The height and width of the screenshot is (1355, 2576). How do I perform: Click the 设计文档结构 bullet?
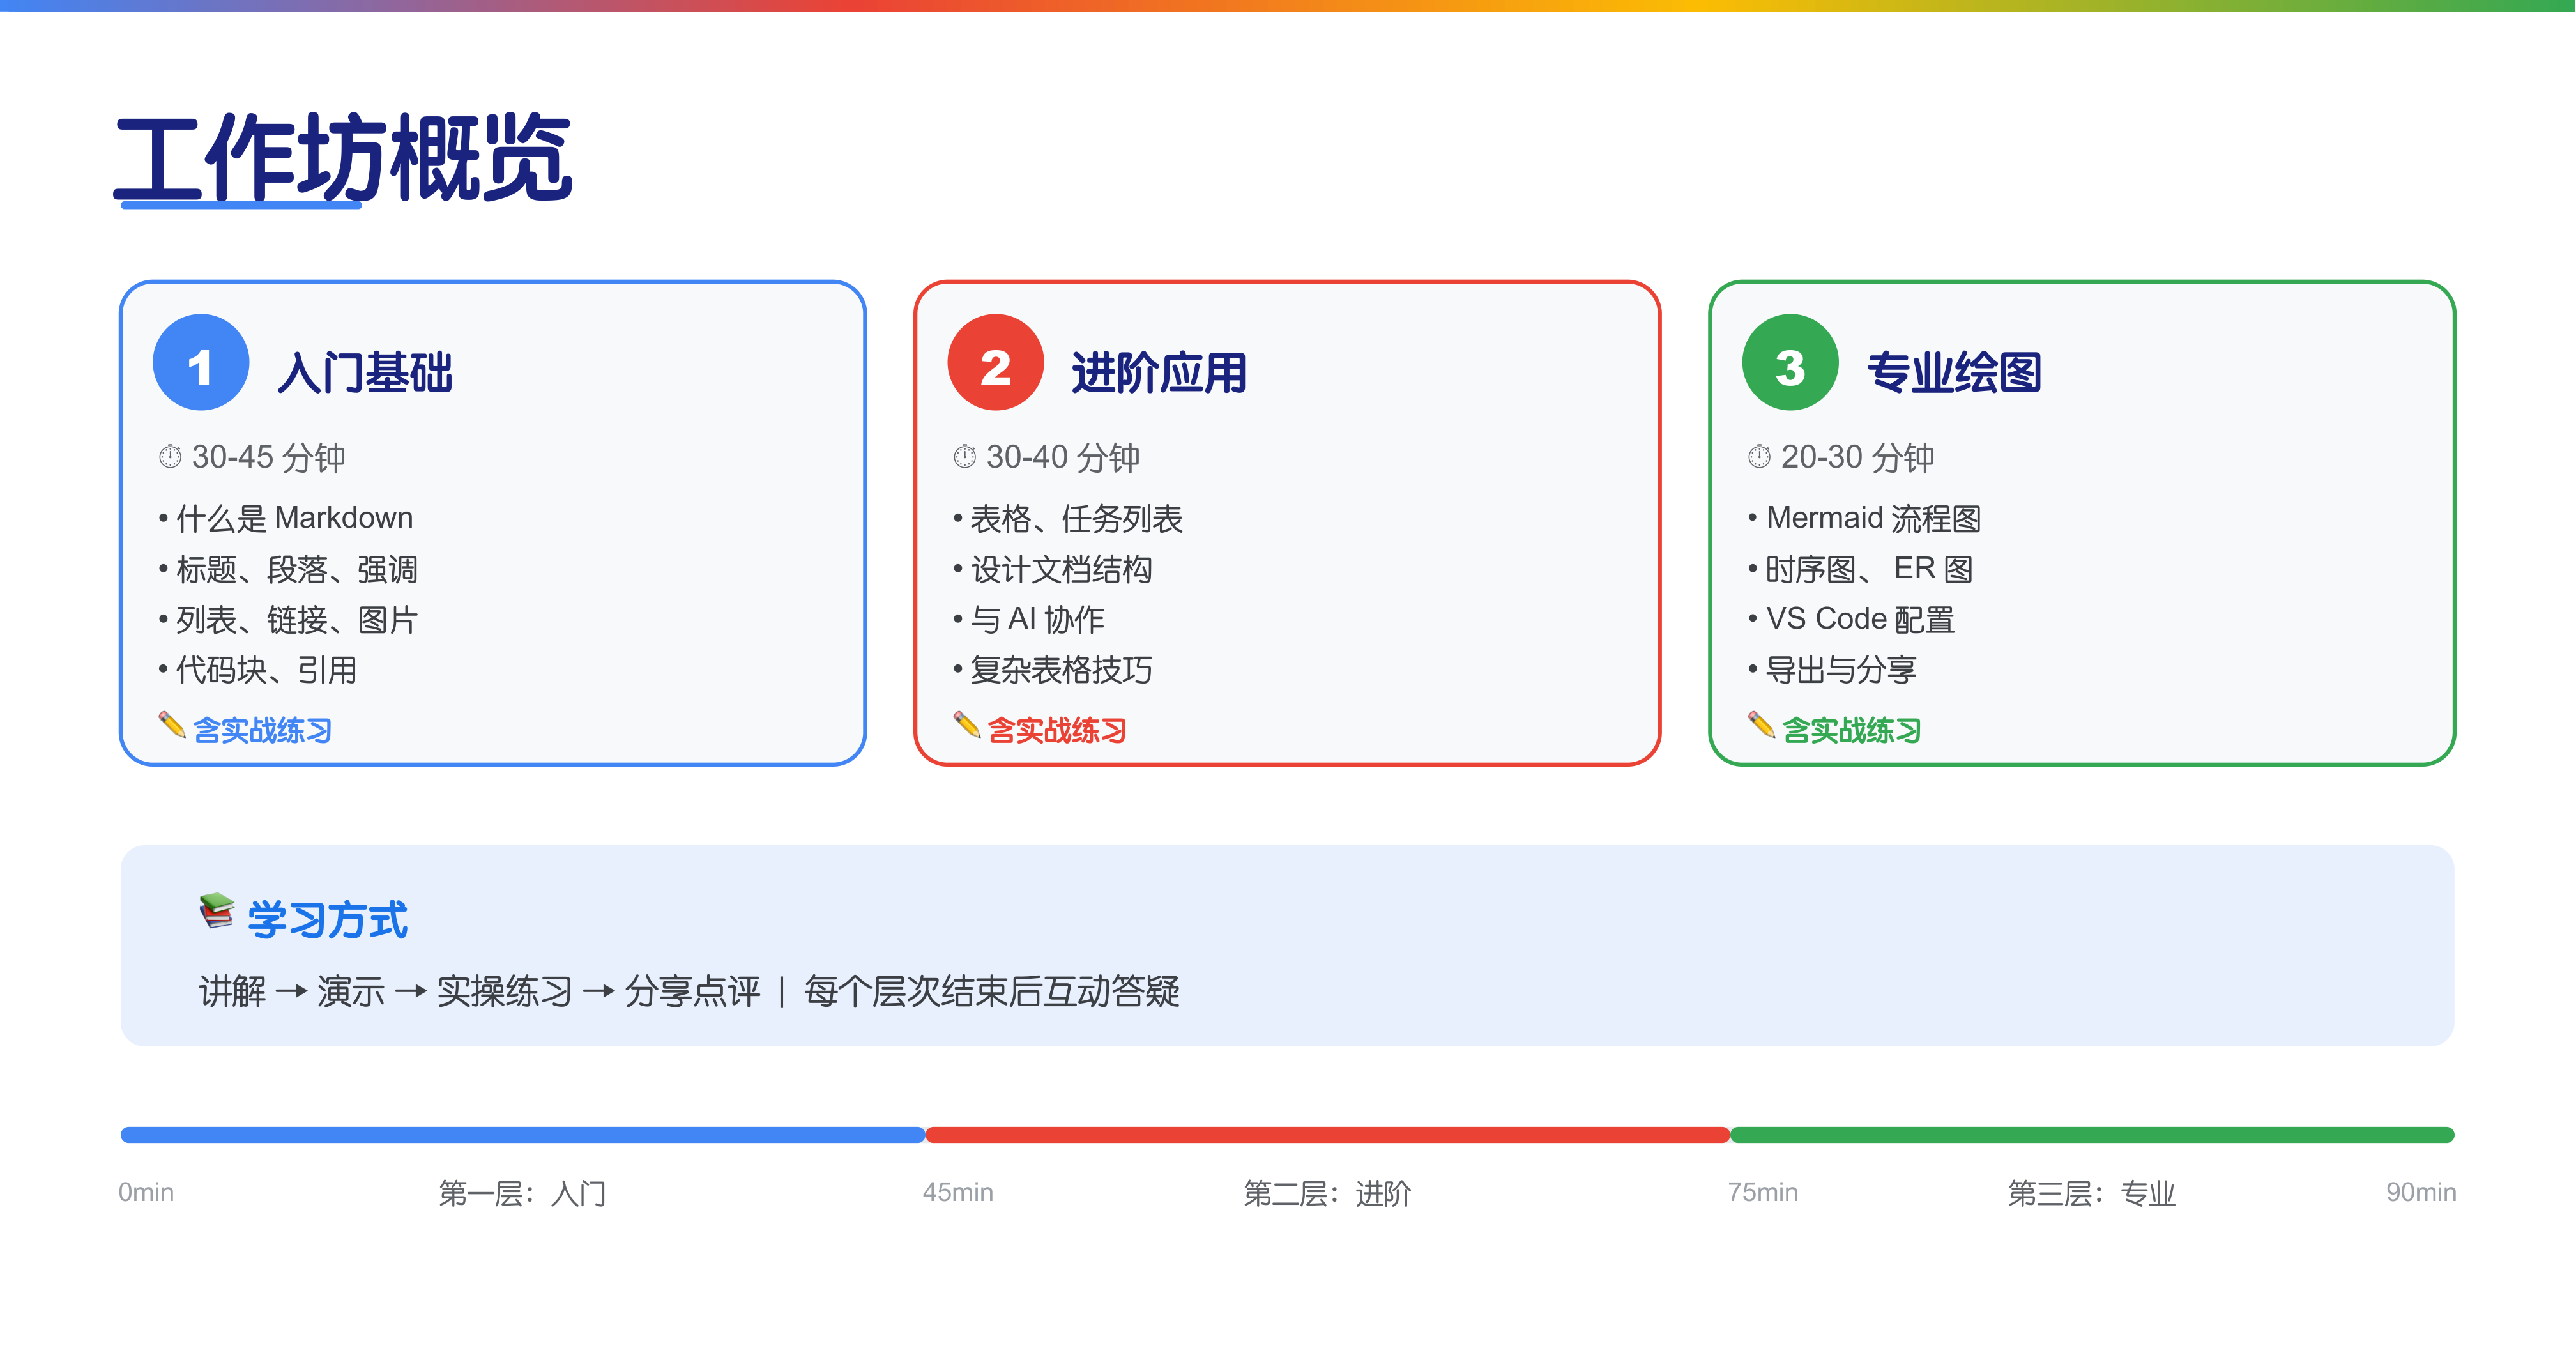(1053, 569)
